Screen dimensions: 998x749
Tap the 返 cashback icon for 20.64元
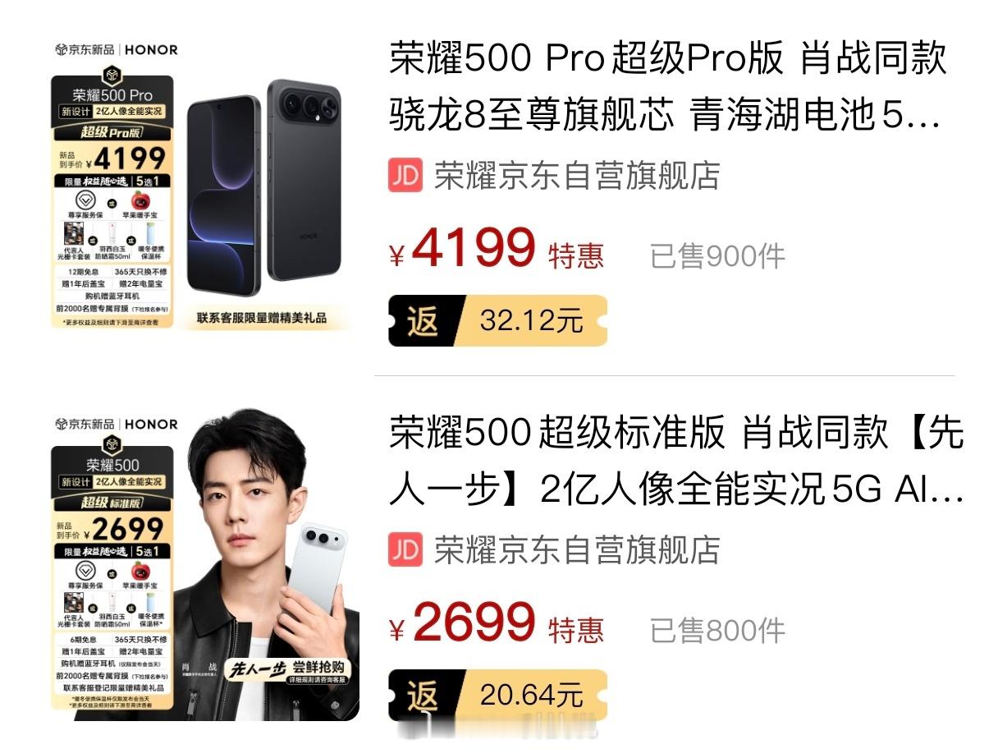coord(424,695)
